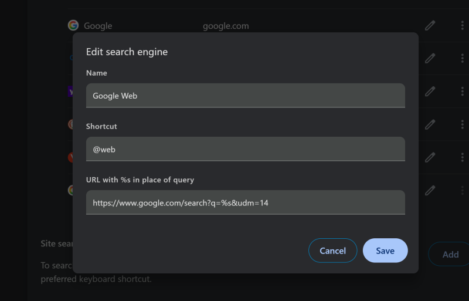Click into the URL with %s query field

click(245, 202)
